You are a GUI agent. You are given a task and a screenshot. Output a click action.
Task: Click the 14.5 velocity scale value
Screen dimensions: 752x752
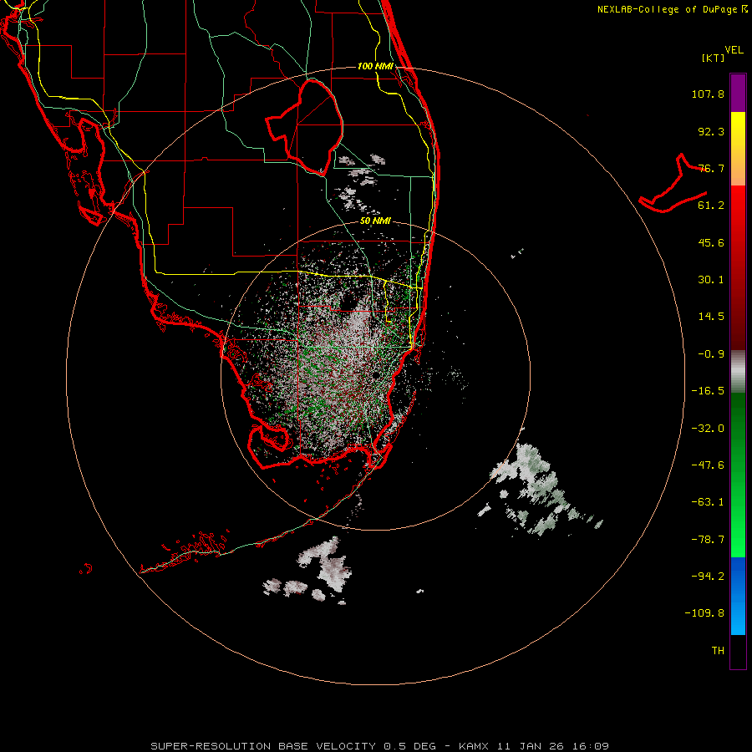(711, 317)
